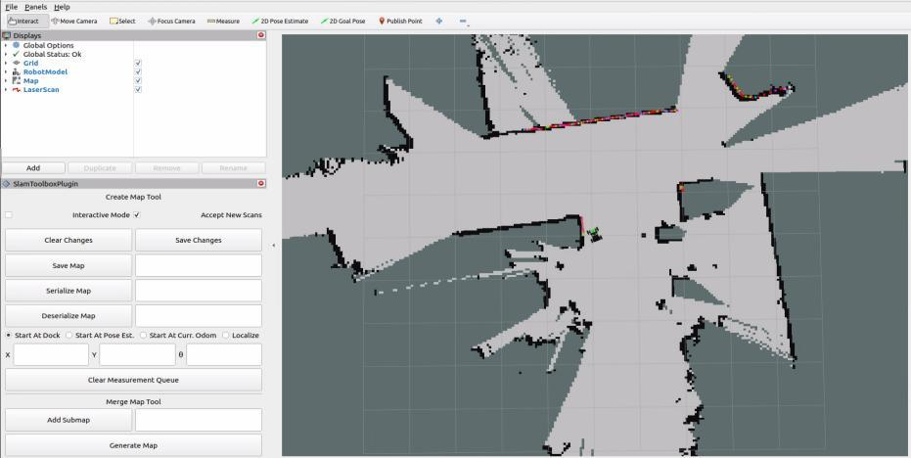Select the 'Global Status: Ok' row text
This screenshot has height=458, width=911.
point(52,54)
